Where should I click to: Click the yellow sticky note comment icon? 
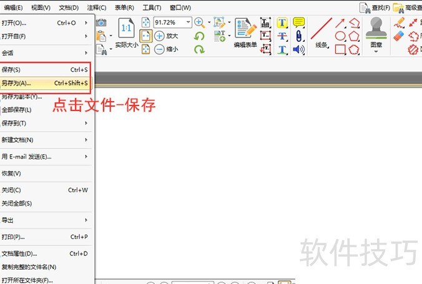point(298,22)
